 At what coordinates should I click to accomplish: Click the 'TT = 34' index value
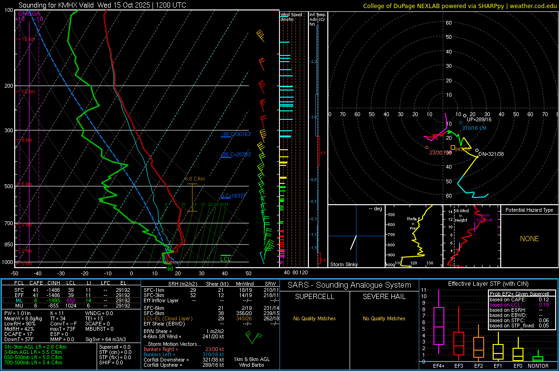click(58, 318)
